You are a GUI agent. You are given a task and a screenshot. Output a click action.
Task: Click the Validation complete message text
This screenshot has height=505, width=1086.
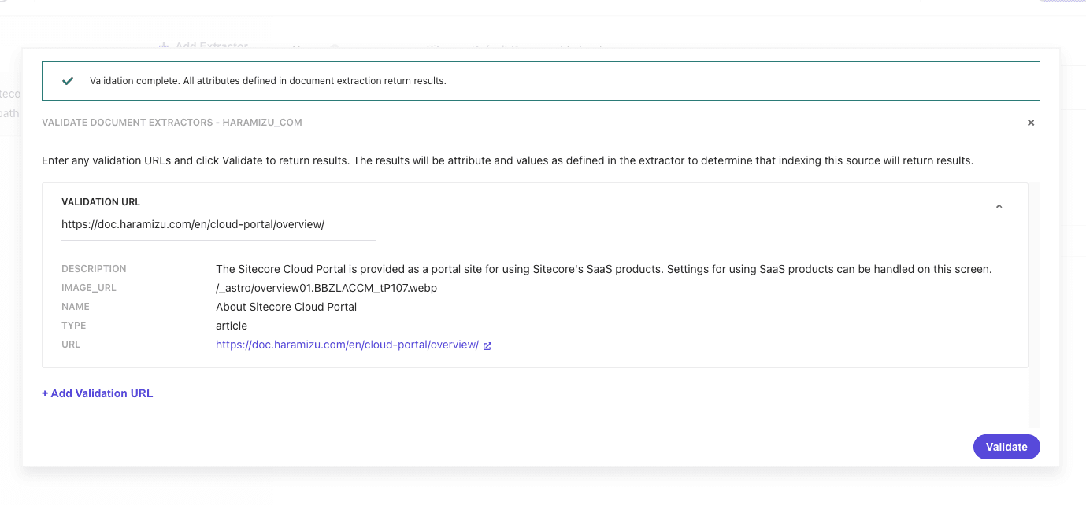pyautogui.click(x=268, y=81)
